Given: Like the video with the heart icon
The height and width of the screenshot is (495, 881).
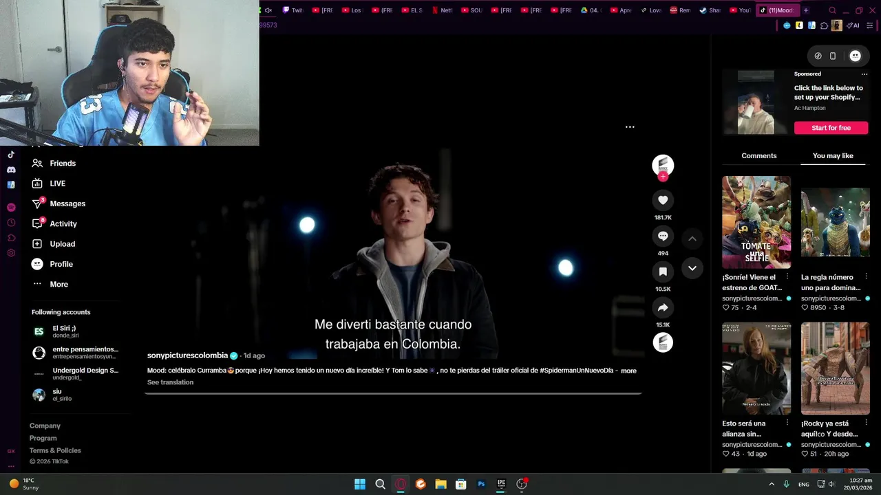Looking at the screenshot, I should click(663, 200).
